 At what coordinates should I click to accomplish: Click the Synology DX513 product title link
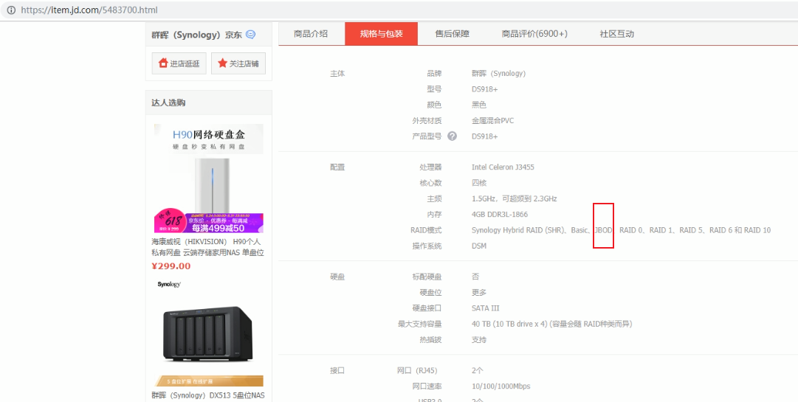[x=207, y=395]
